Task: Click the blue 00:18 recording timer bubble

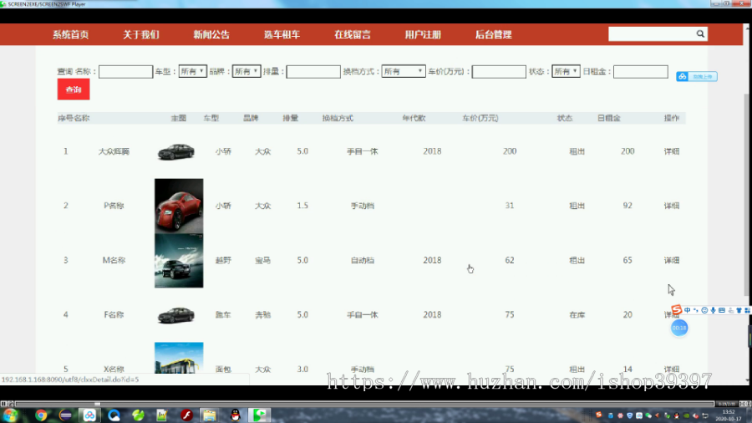Action: pos(679,328)
